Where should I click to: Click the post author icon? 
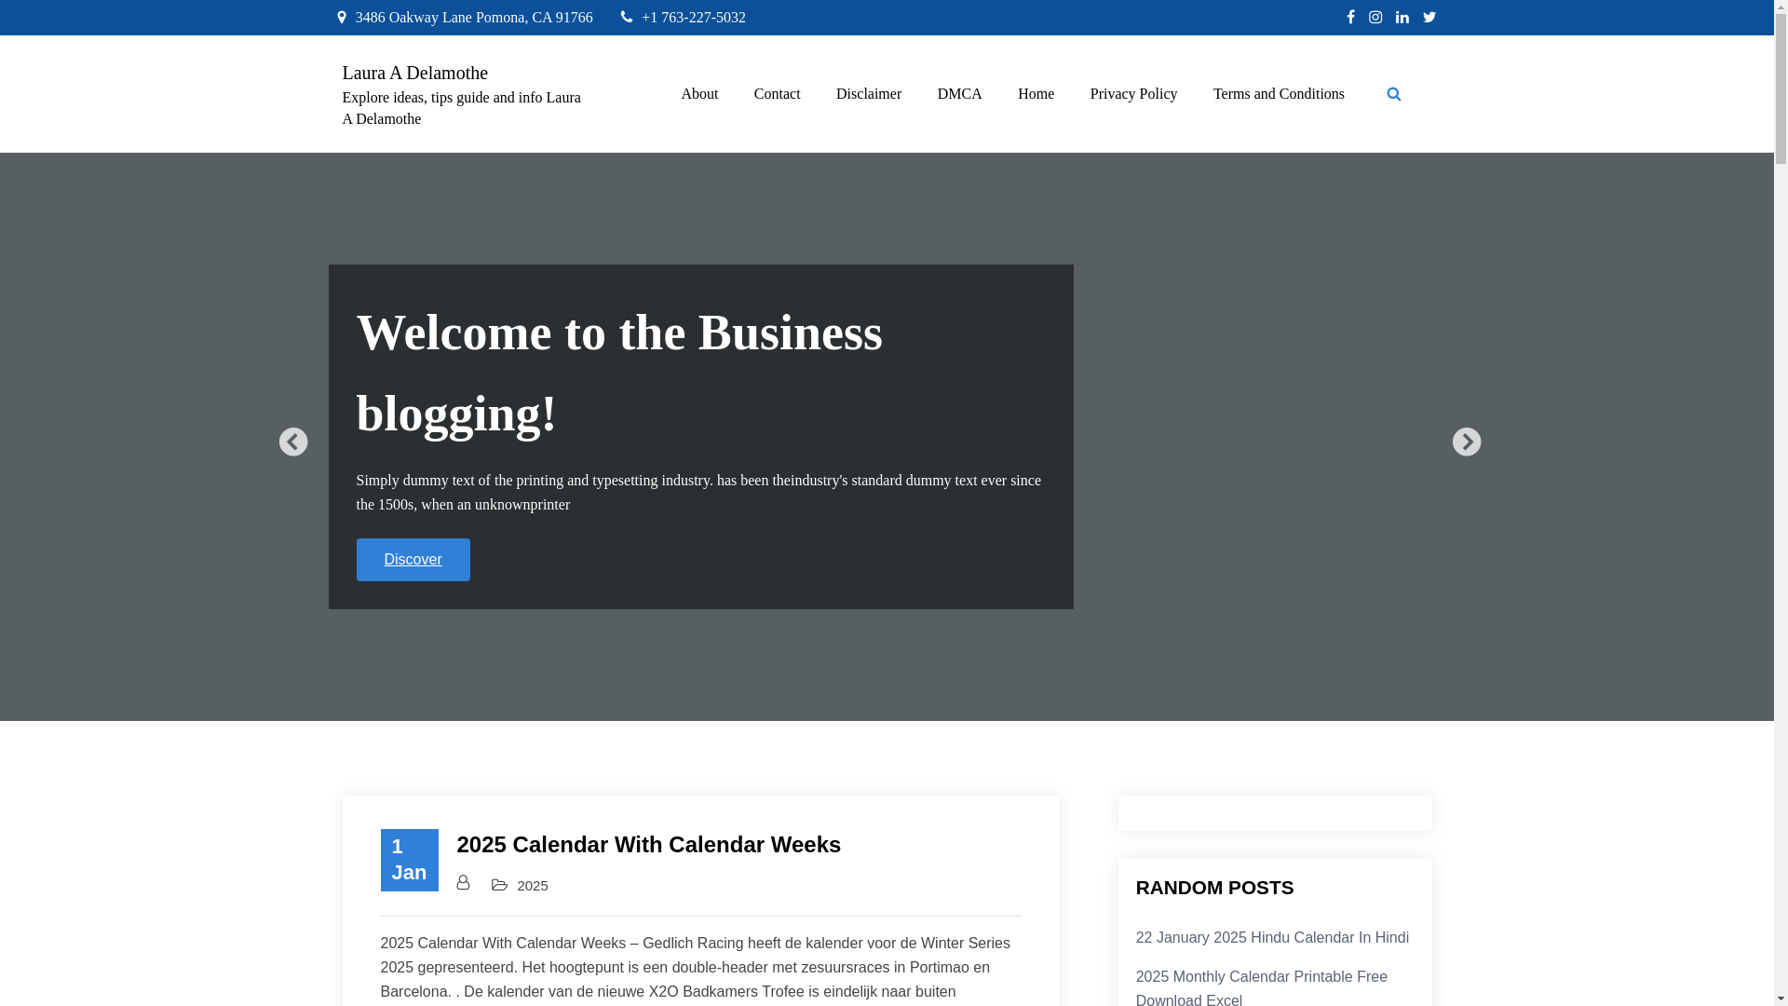(x=463, y=883)
